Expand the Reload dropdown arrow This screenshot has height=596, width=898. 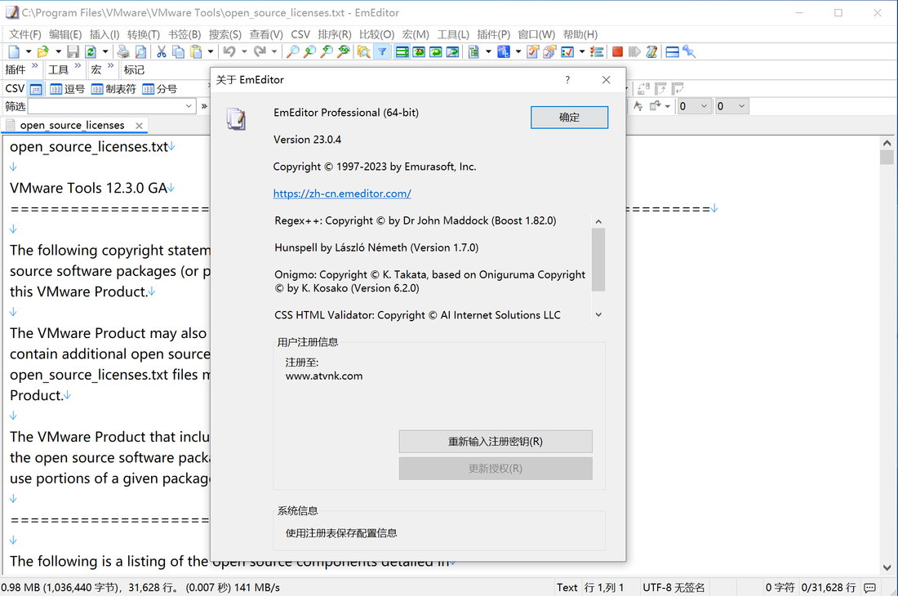[x=104, y=52]
